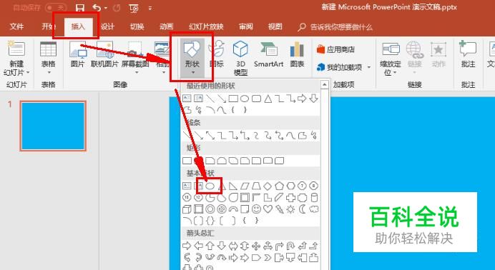Screen dimensions: 495x270
Task: Select the heart shape
Action: pos(268,209)
